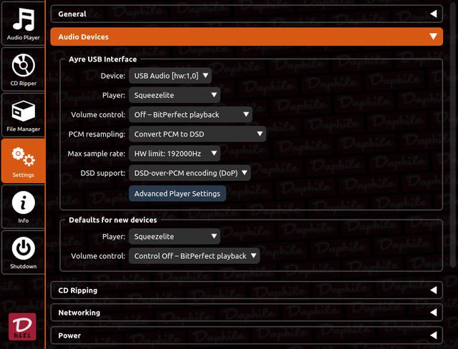Select the Settings gears icon
458x349 pixels.
tap(22, 160)
